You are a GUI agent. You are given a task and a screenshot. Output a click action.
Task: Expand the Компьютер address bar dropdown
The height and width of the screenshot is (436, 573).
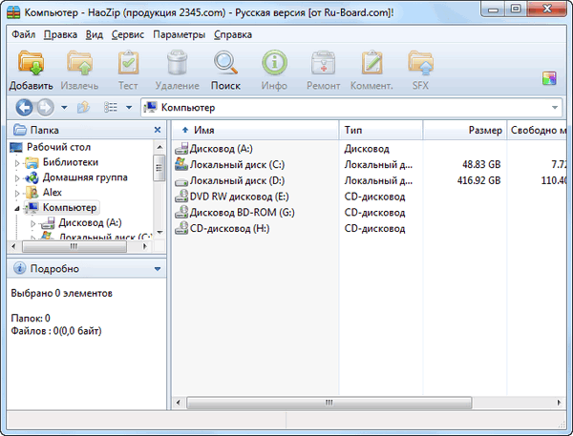554,107
